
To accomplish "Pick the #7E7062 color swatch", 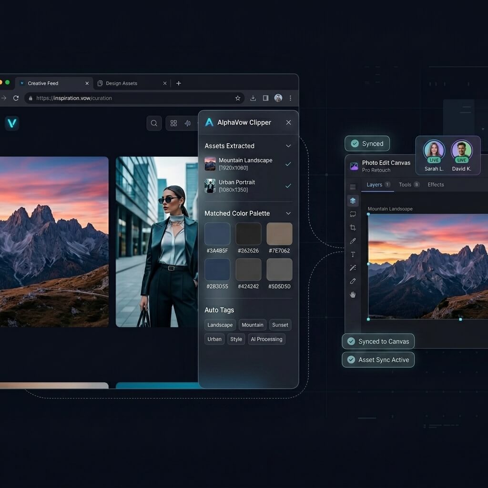I will pyautogui.click(x=279, y=234).
